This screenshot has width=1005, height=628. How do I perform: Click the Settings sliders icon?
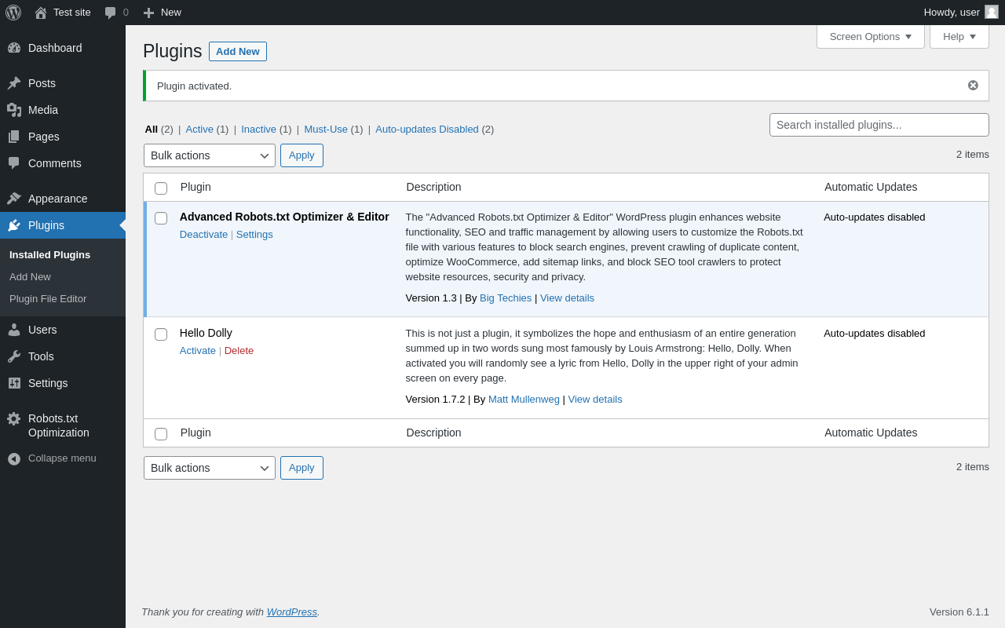pyautogui.click(x=14, y=383)
